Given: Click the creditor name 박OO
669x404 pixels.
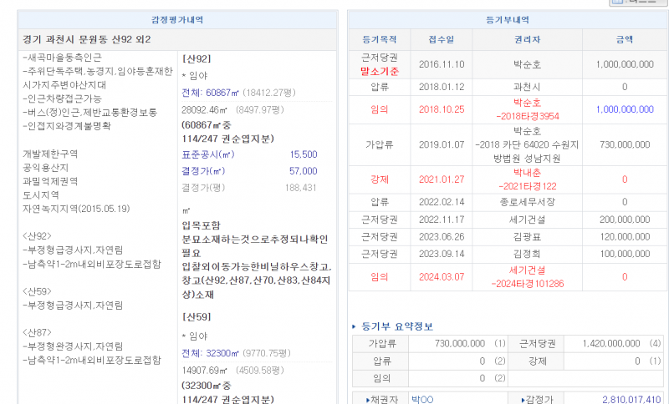Looking at the screenshot, I should click(x=422, y=399).
